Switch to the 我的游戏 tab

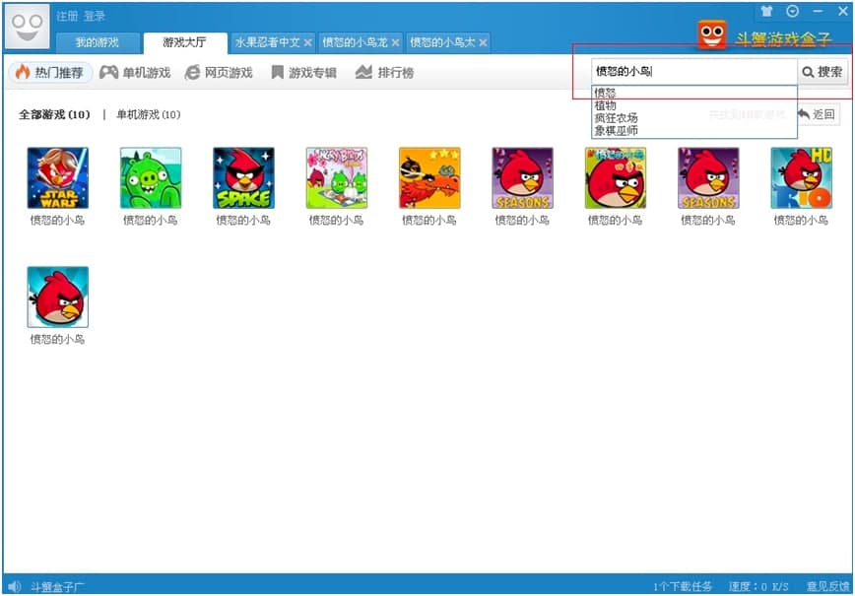click(98, 42)
